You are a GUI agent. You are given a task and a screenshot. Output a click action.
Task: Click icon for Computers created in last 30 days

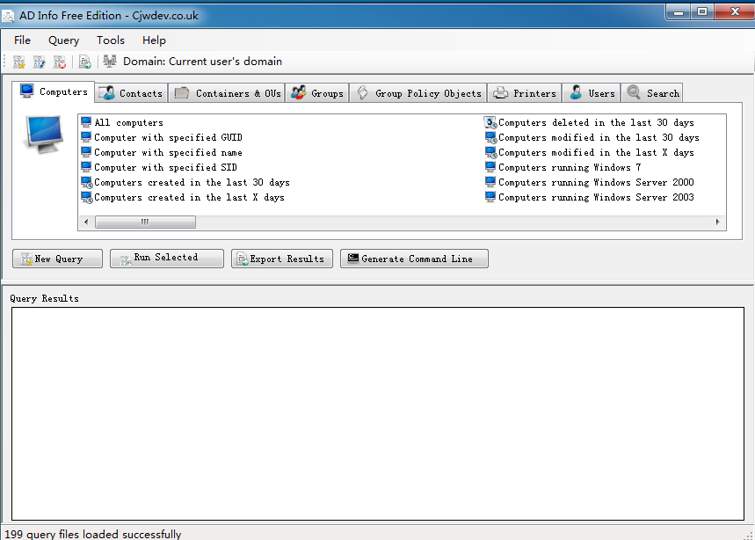(87, 183)
